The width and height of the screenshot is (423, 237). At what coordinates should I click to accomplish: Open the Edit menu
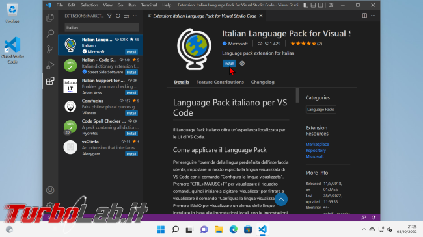pyautogui.click(x=72, y=5)
